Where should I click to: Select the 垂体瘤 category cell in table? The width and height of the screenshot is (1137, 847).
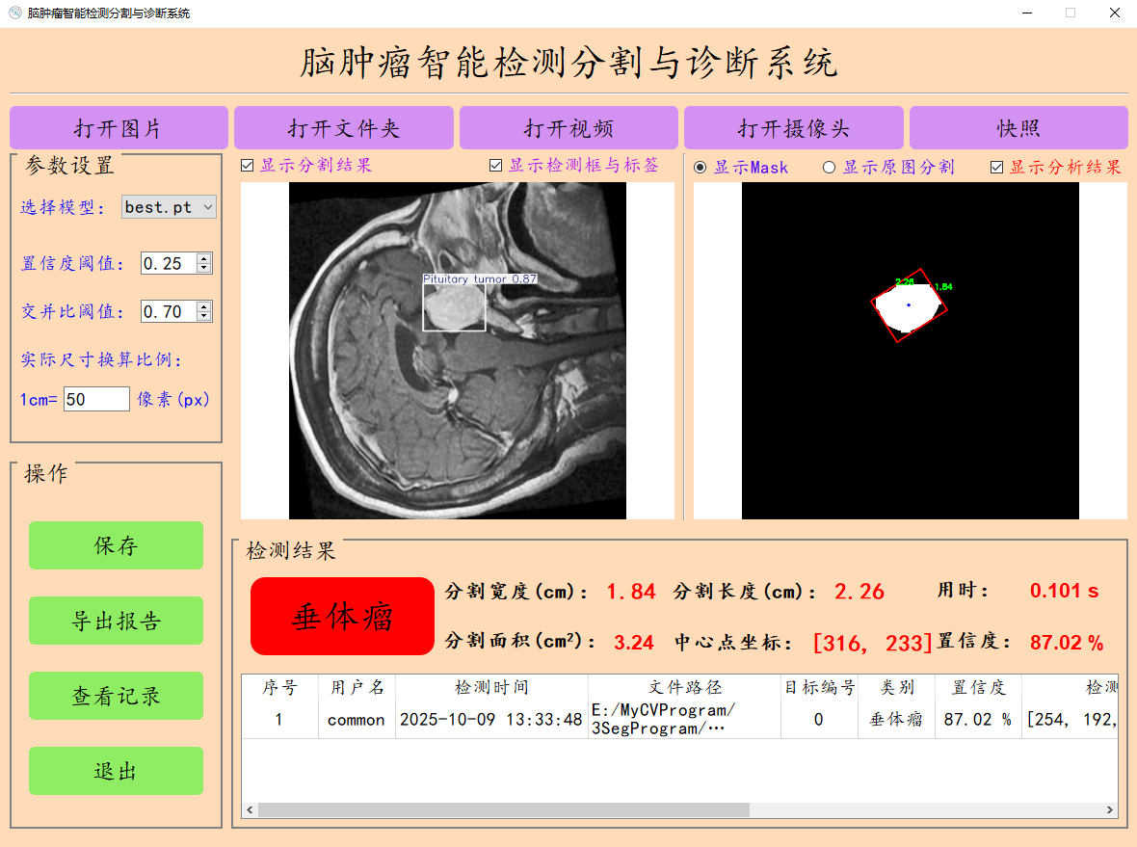(896, 720)
